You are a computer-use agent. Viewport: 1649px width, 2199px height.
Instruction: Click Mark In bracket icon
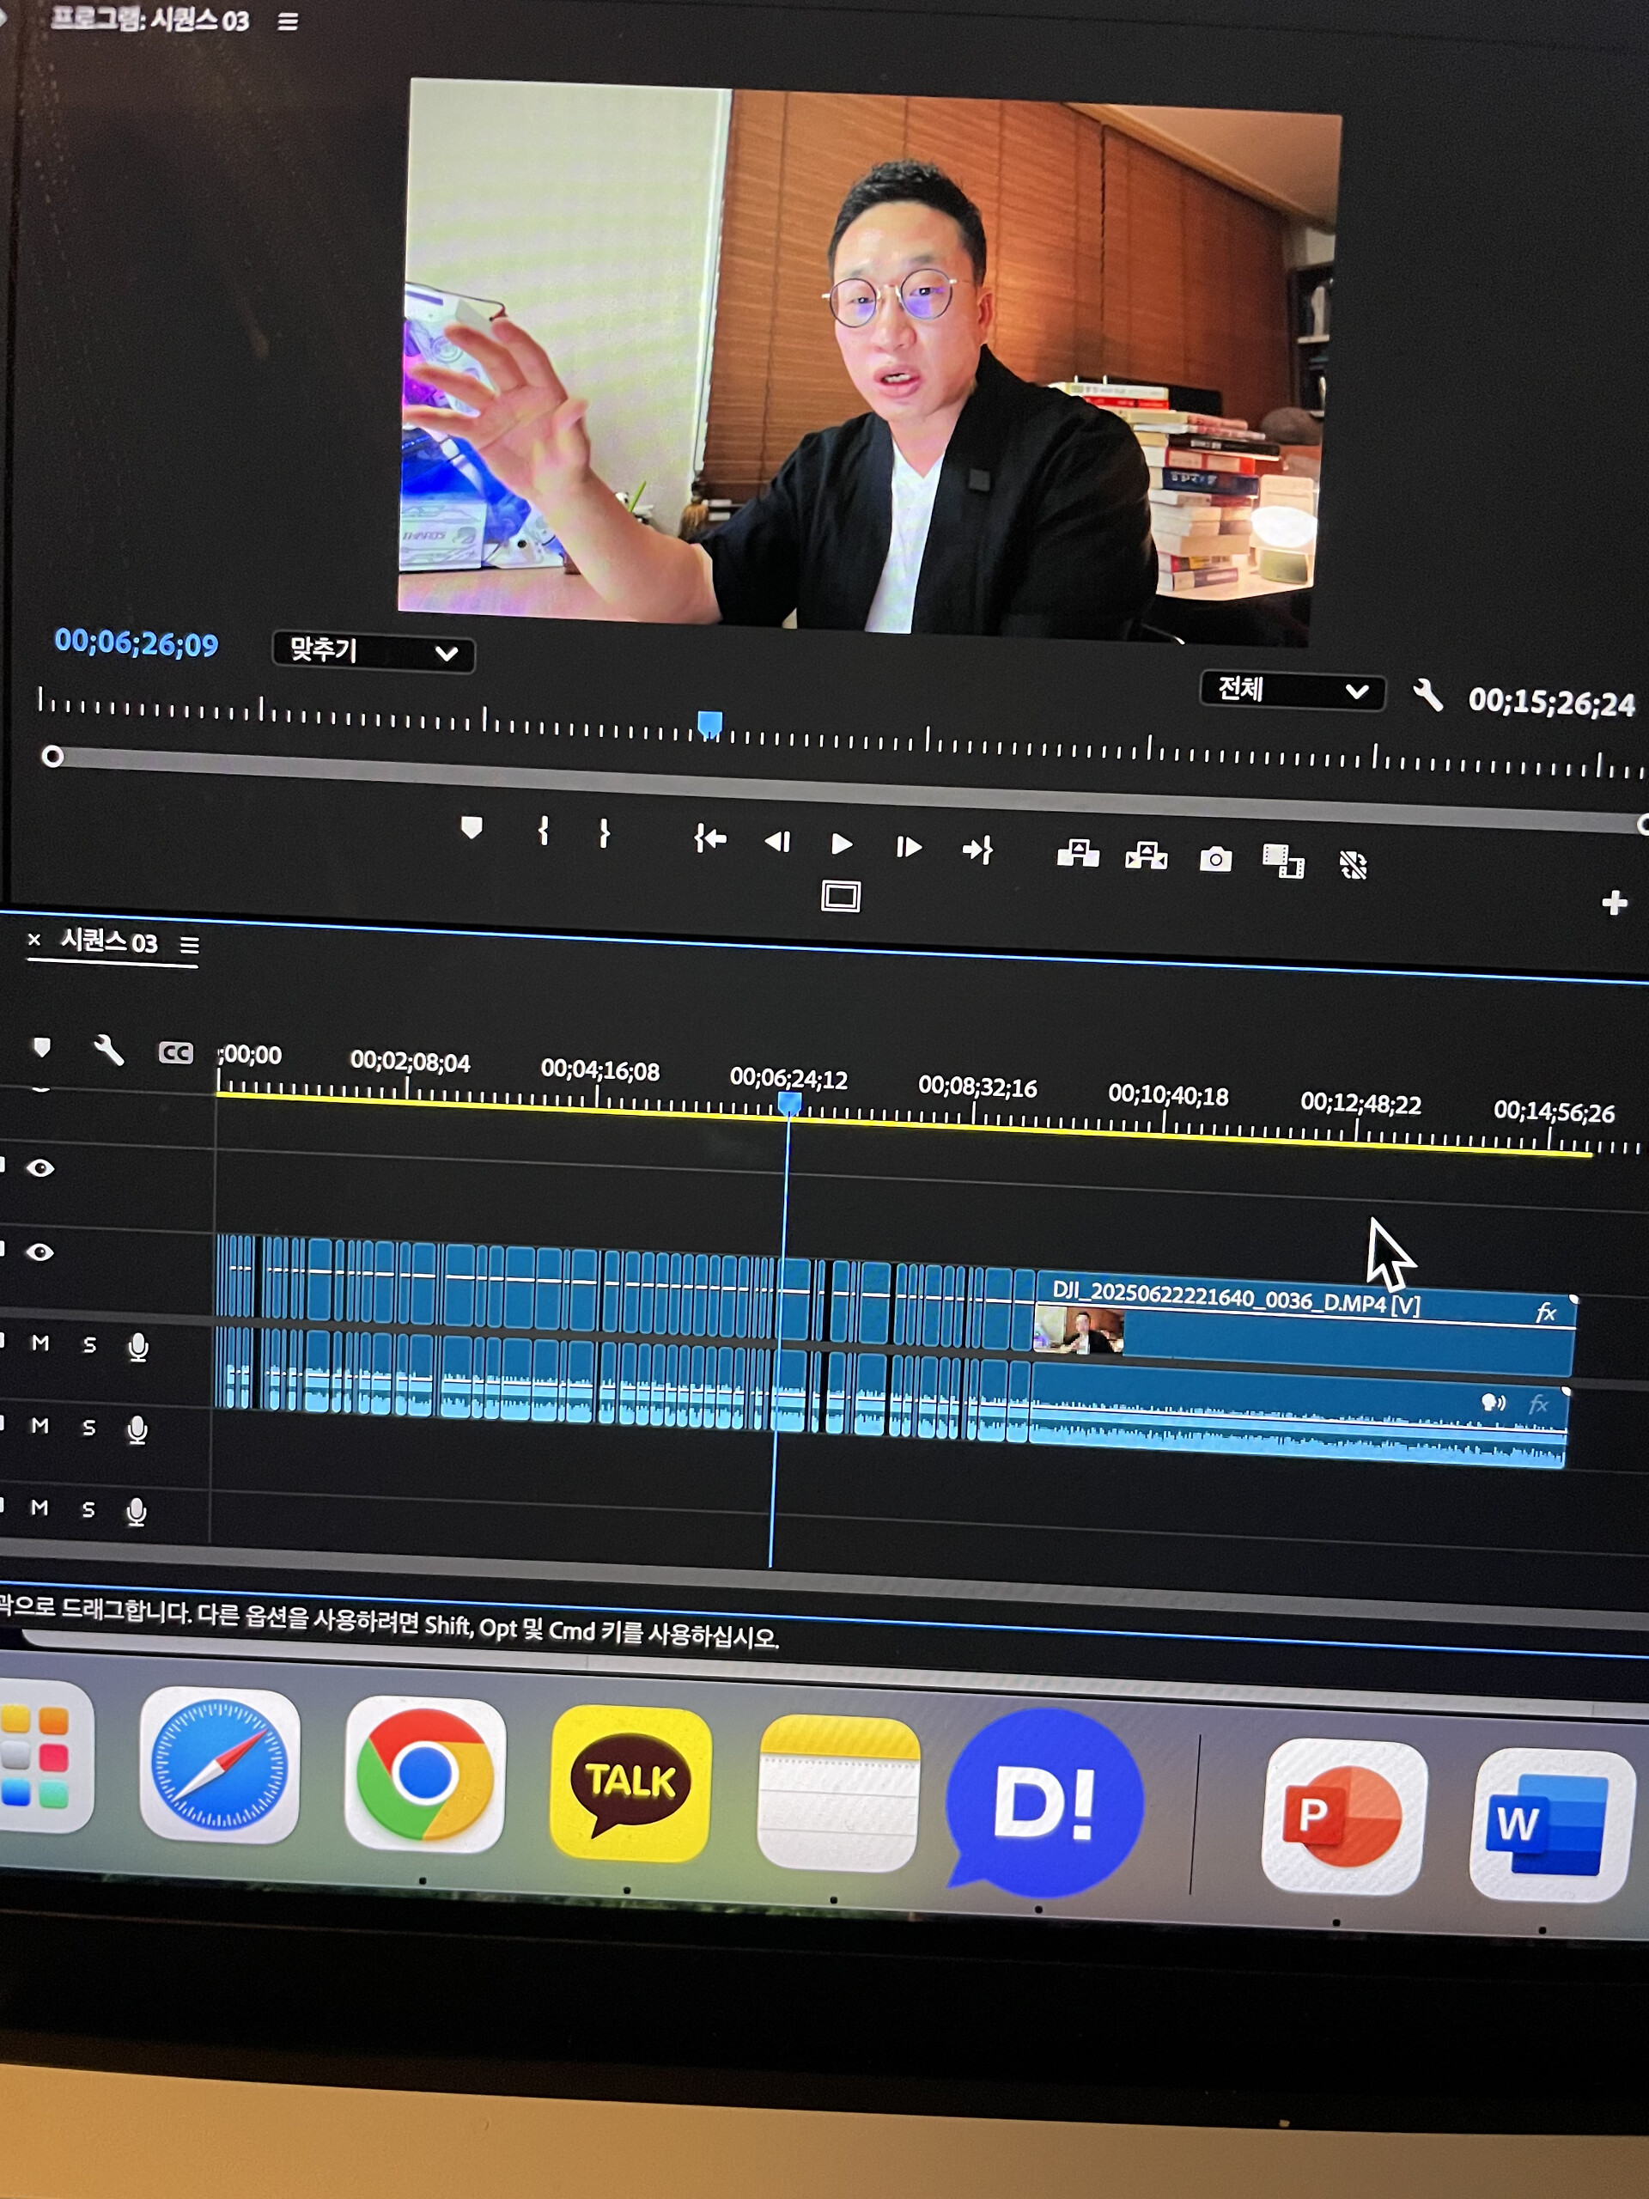coord(544,831)
